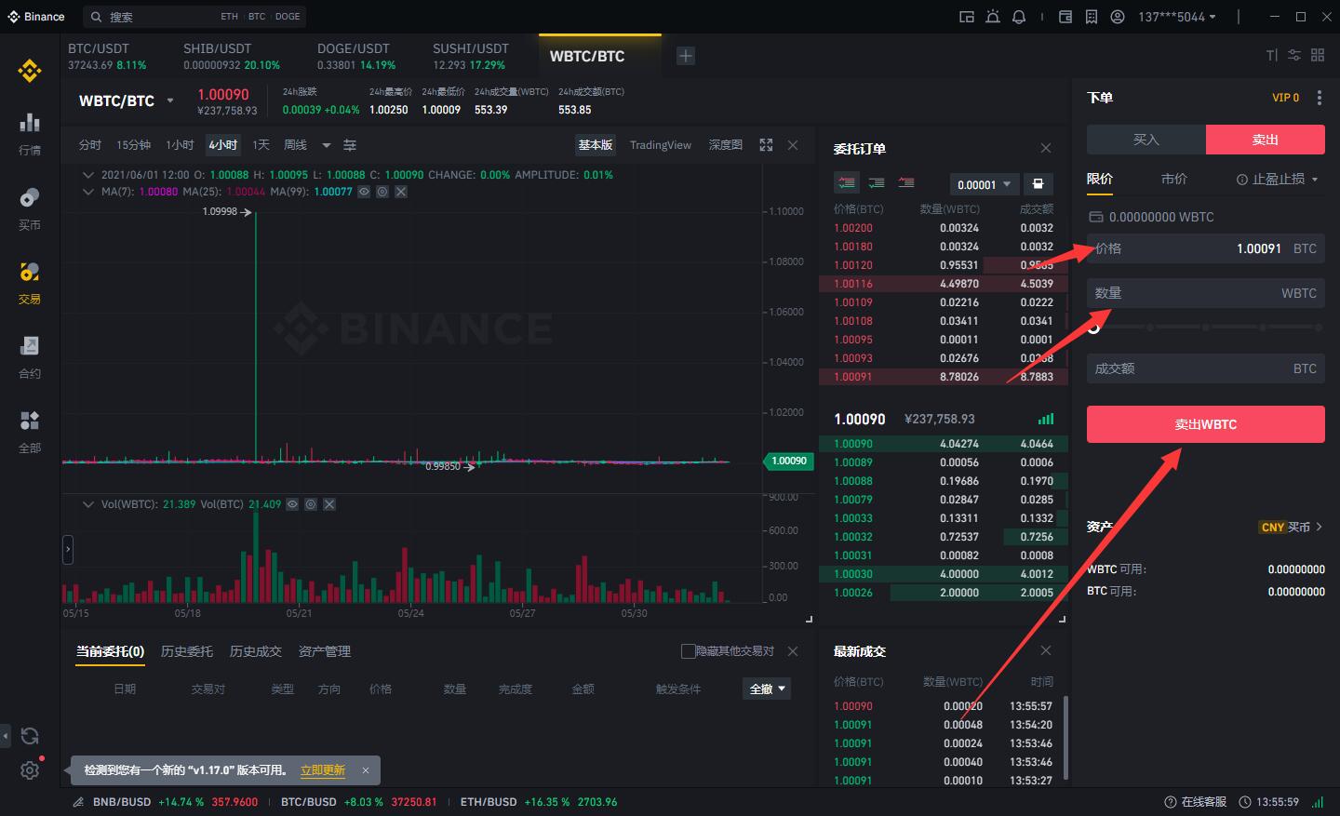Collapse the MA indicator row chevron

coord(88,192)
